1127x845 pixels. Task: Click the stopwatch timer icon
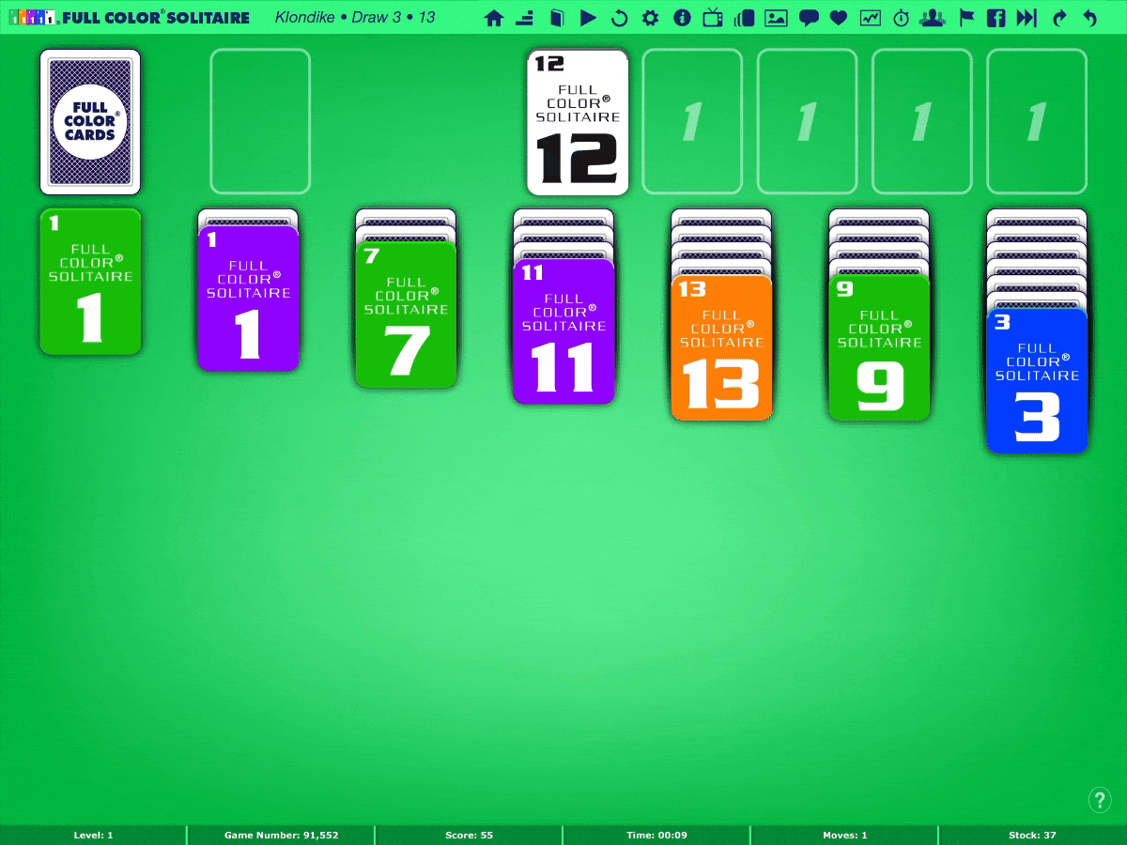[902, 18]
